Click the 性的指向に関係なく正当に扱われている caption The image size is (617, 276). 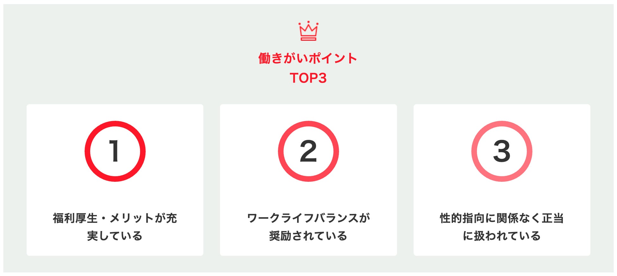tap(502, 227)
